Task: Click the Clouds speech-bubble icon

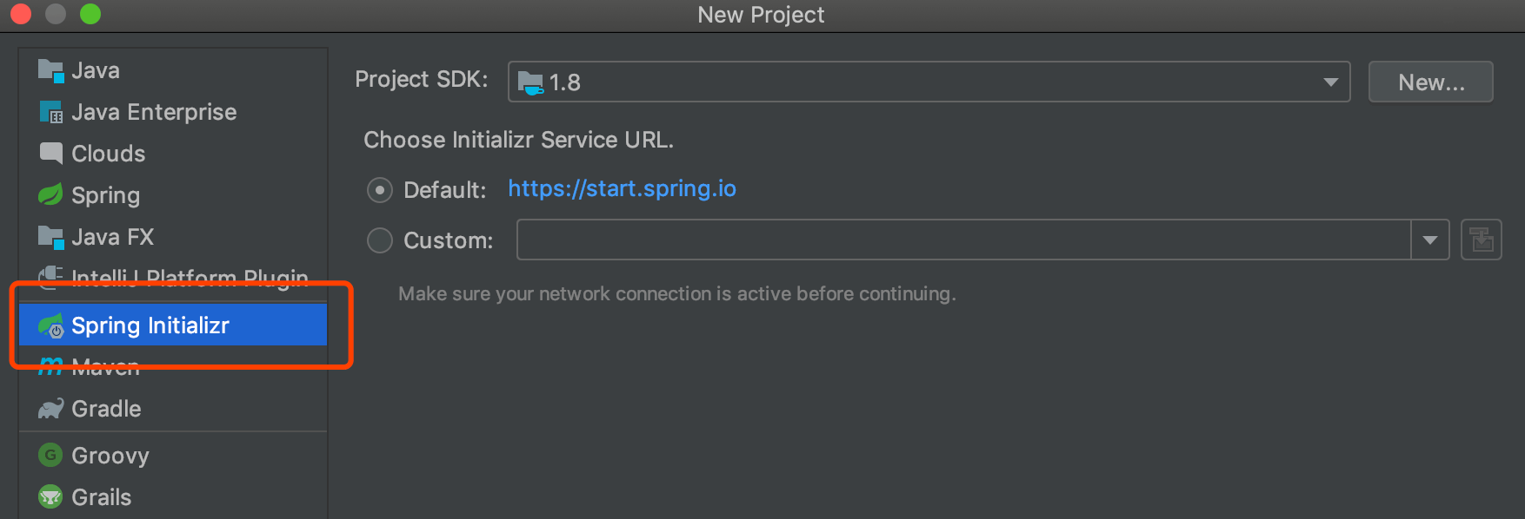Action: pyautogui.click(x=51, y=154)
